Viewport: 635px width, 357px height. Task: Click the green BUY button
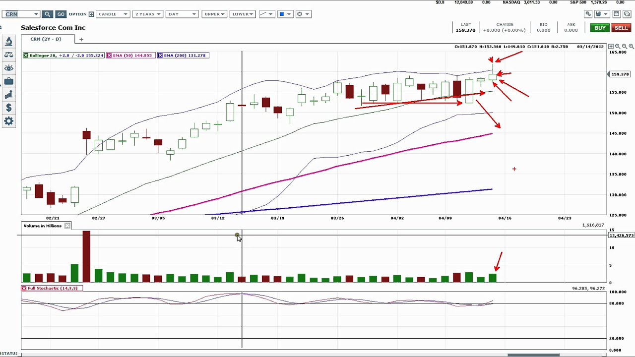600,28
